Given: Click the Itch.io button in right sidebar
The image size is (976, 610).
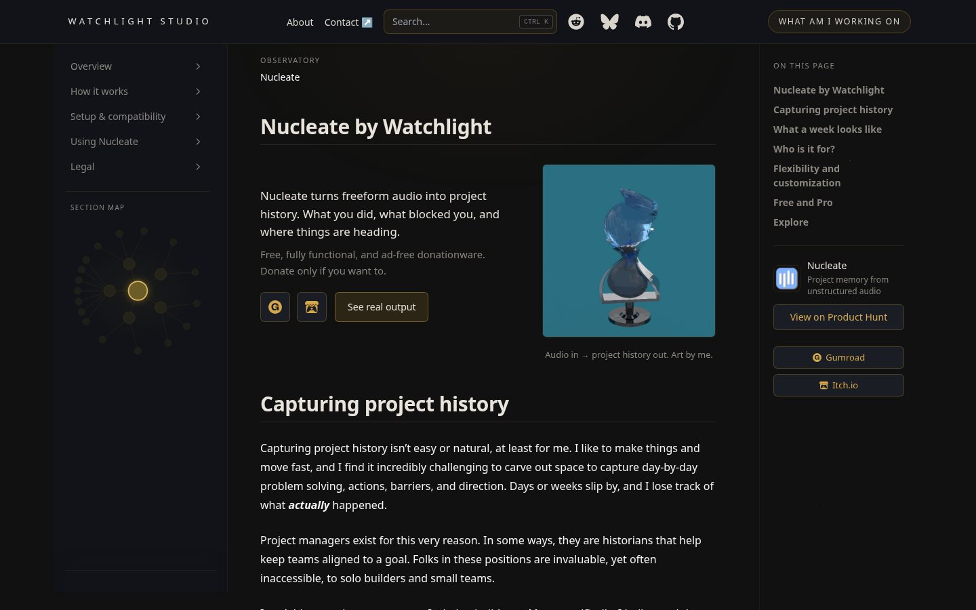Looking at the screenshot, I should (x=838, y=385).
